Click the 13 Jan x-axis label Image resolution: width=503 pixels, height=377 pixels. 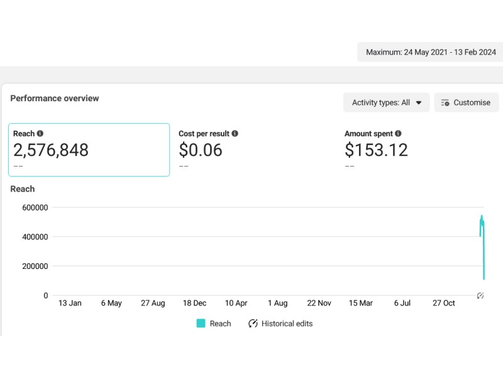pos(70,303)
